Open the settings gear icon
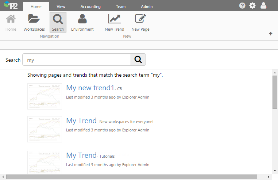The image size is (278, 180). 252,5
